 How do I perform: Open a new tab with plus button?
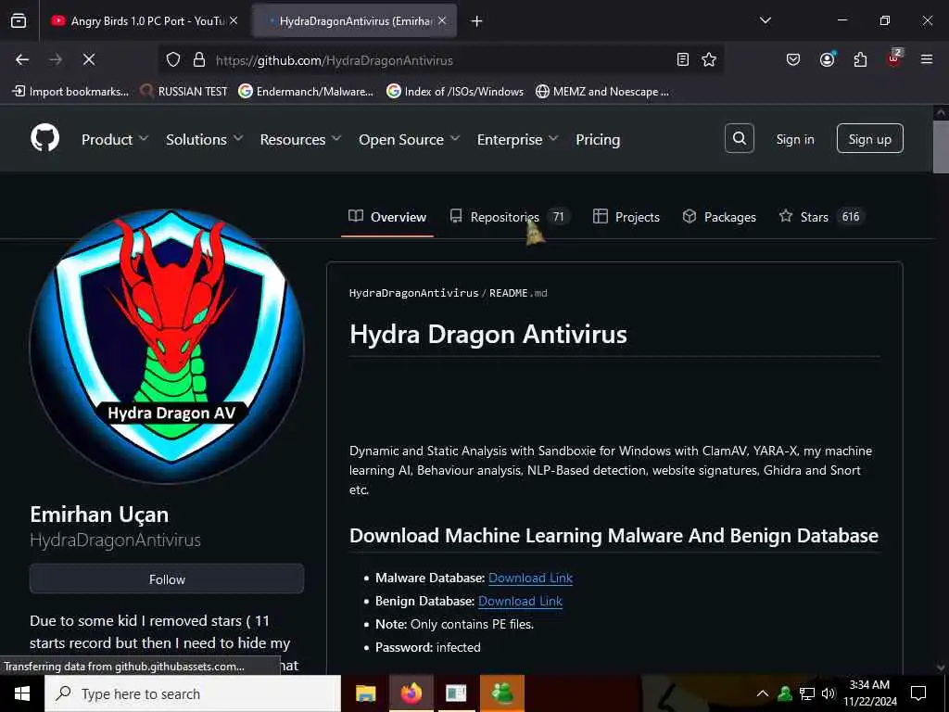click(476, 21)
